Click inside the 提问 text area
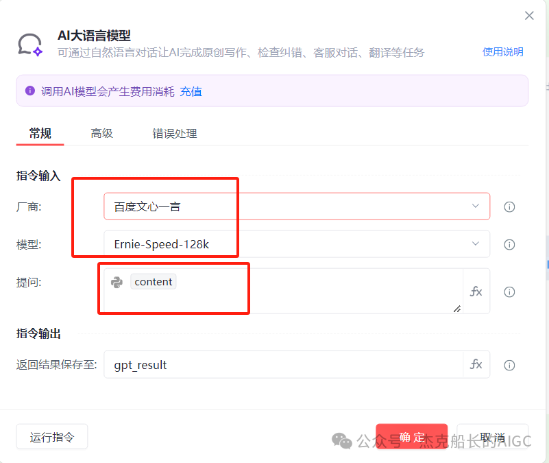This screenshot has height=463, width=549. [x=283, y=291]
